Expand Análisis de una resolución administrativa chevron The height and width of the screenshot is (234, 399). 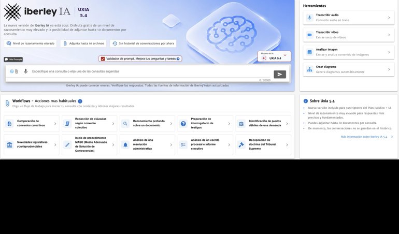pos(171,145)
